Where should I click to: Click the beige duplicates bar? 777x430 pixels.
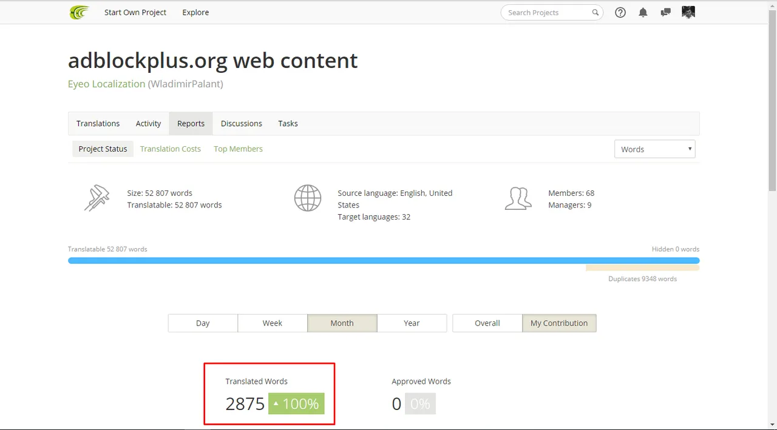pyautogui.click(x=642, y=267)
